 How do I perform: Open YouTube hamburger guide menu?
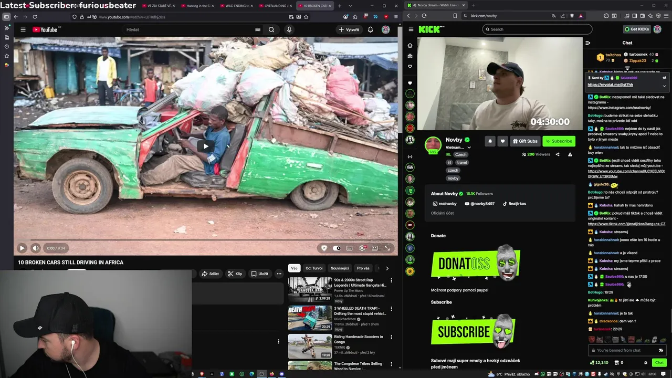coord(23,29)
